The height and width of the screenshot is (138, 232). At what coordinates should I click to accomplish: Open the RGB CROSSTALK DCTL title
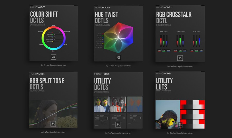174,17
